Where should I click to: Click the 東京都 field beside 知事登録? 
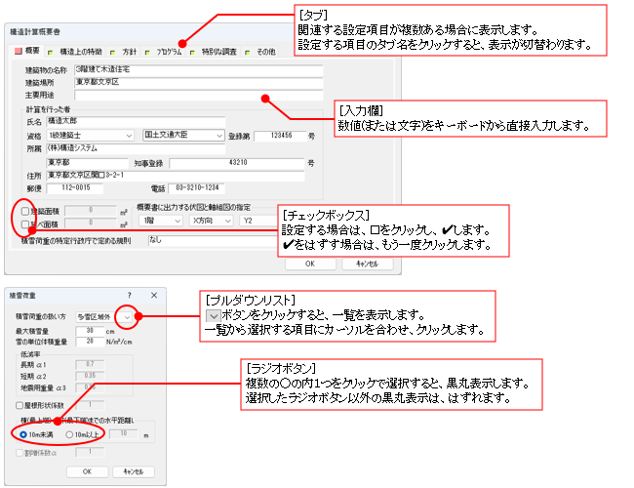[87, 163]
